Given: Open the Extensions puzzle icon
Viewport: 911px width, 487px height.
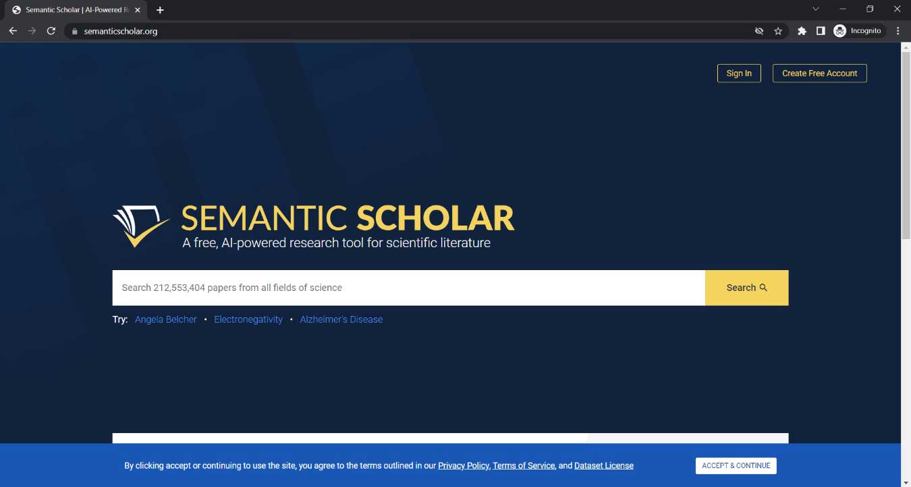Looking at the screenshot, I should coord(802,31).
